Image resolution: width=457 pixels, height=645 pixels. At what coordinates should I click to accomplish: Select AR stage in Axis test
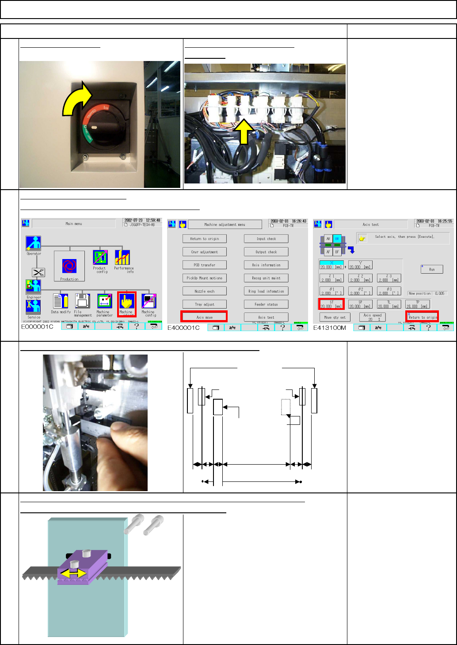click(x=328, y=239)
